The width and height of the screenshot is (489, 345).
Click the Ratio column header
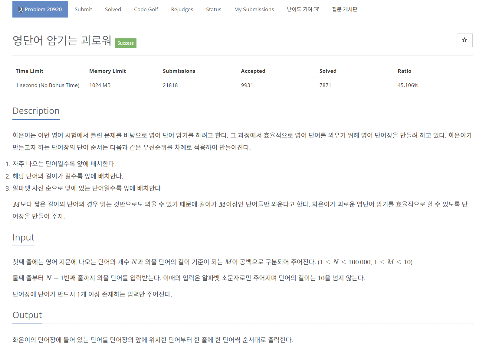(x=404, y=71)
